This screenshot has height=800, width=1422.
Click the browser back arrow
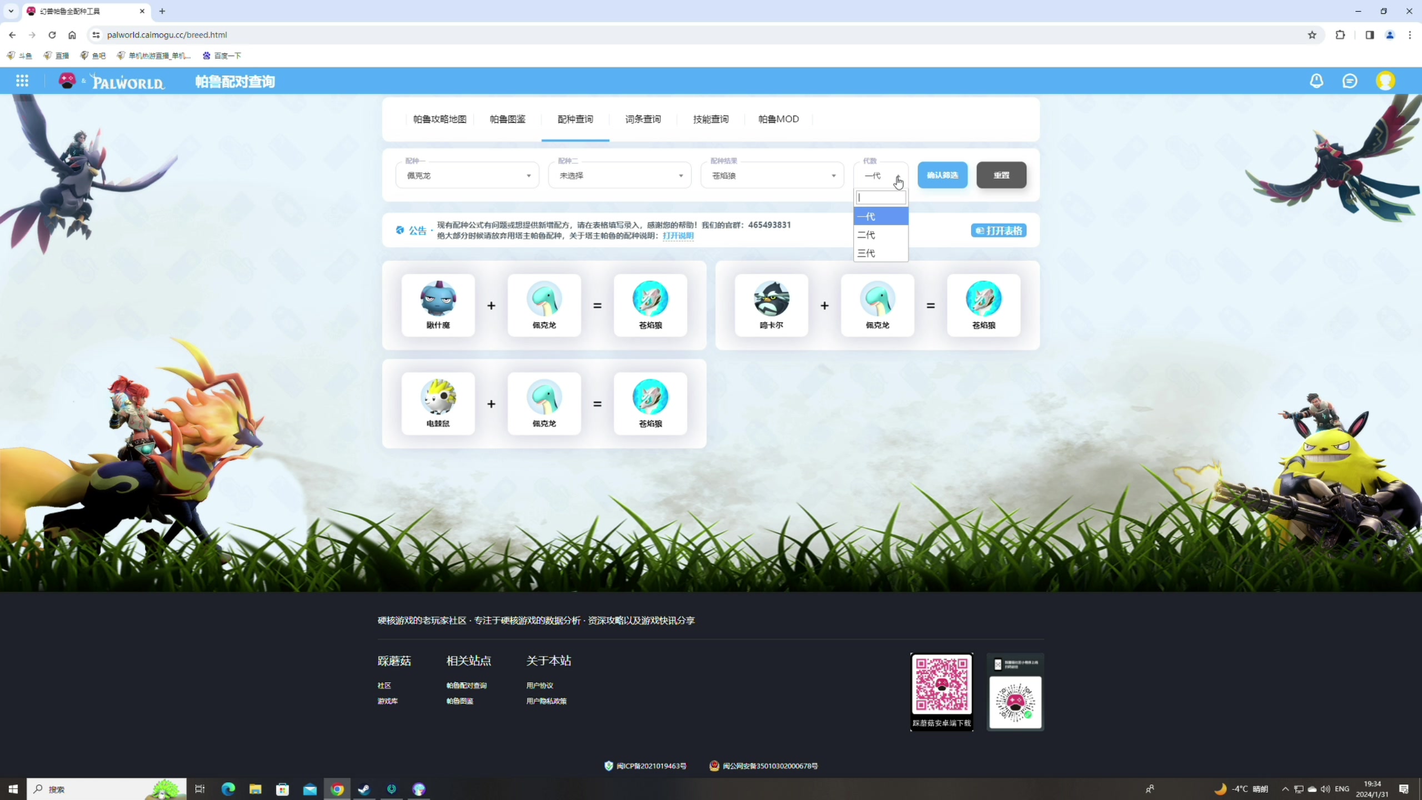tap(12, 35)
